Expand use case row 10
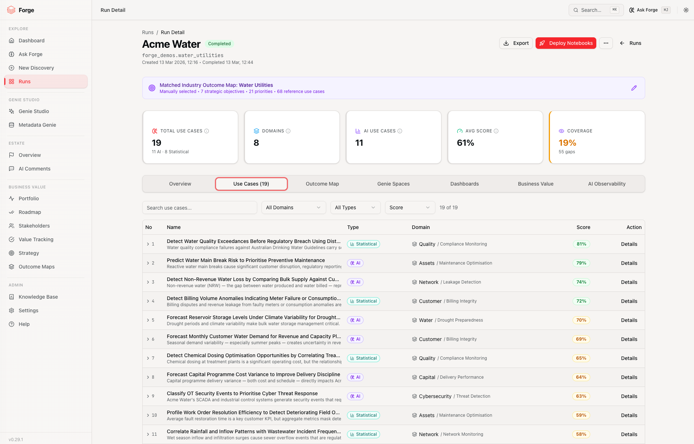694x444 pixels. tap(148, 415)
